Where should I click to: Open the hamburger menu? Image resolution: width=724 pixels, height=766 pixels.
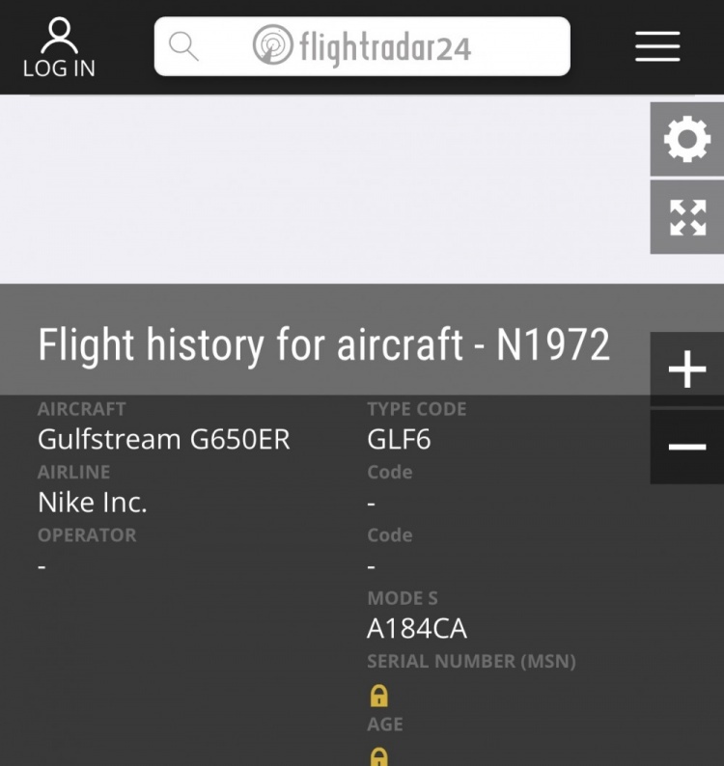657,45
